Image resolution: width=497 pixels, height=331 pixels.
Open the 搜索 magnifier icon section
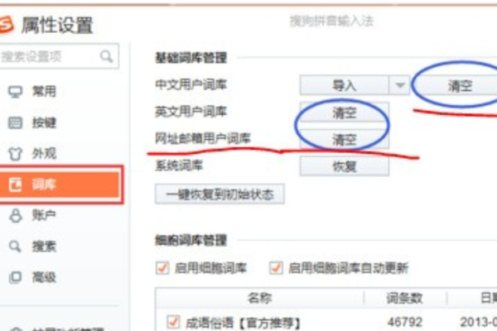[x=15, y=247]
